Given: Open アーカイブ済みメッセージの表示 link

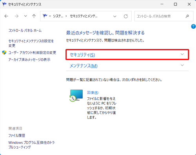Looking at the screenshot, I should pos(29,60).
